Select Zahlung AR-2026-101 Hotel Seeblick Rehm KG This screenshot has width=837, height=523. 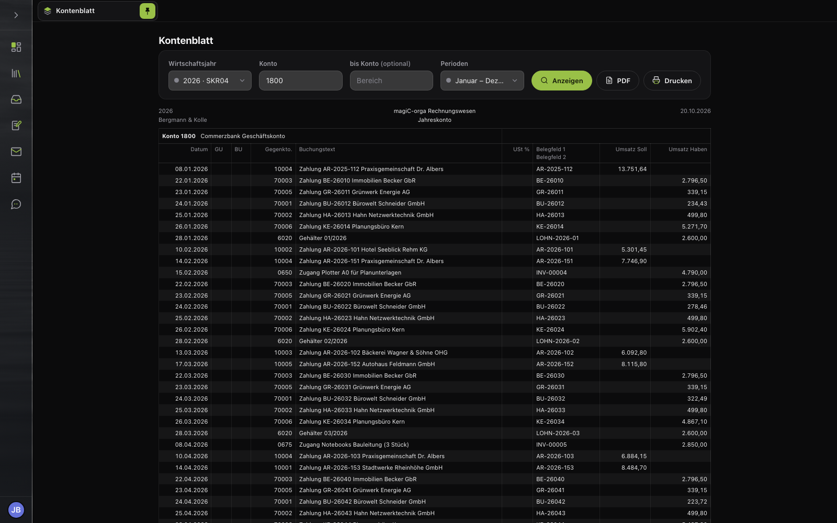pos(434,249)
